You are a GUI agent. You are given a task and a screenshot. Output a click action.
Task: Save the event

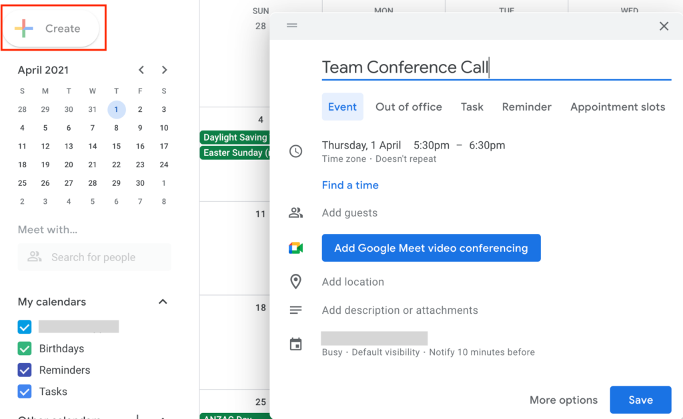point(640,400)
